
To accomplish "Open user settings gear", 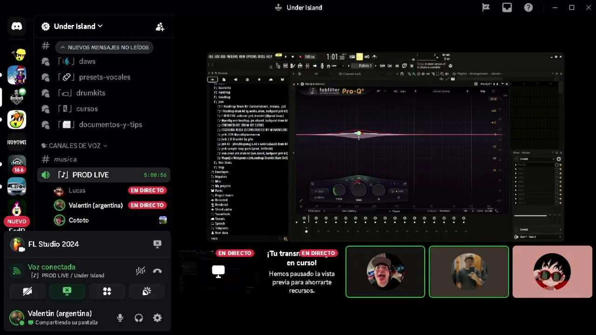I will click(x=157, y=318).
